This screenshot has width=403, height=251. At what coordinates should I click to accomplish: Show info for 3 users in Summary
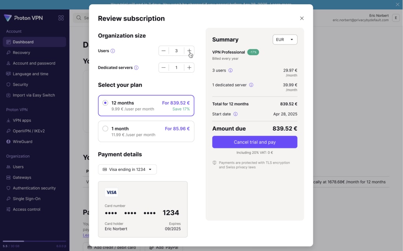click(x=230, y=70)
